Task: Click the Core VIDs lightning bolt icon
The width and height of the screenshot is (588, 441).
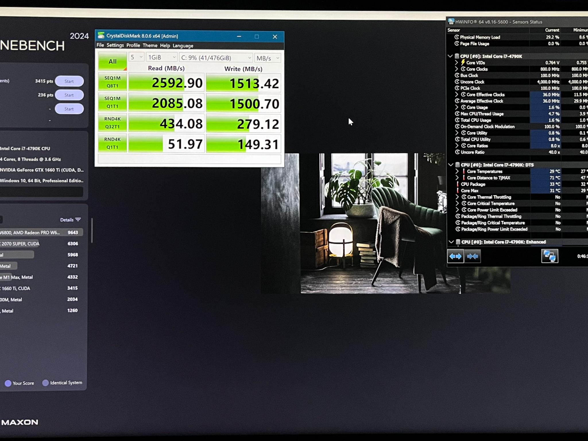Action: (x=463, y=62)
